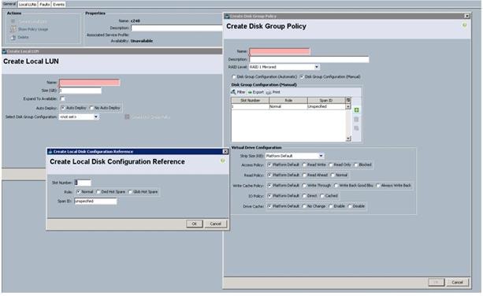483x296 pixels.
Task: Switch to the Local LUNs tab
Action: [x=28, y=4]
